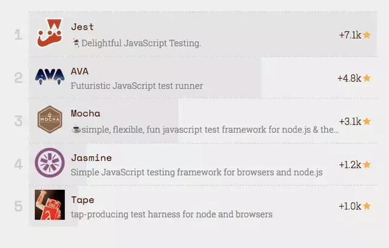The image size is (389, 248).
Task: Click the star icon next to +1.2k
Action: 367,165
